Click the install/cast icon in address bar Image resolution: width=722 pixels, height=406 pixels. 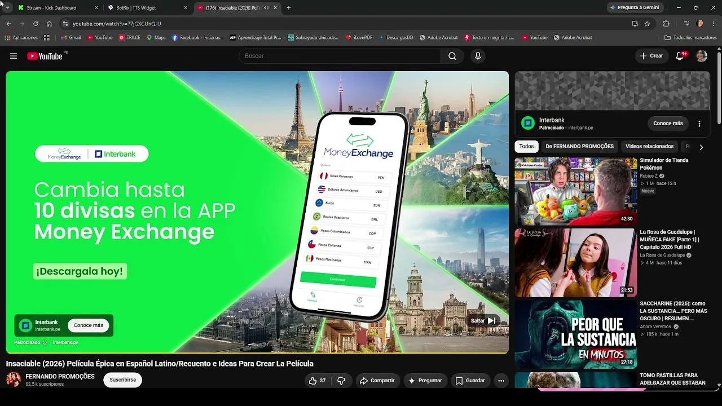point(635,24)
